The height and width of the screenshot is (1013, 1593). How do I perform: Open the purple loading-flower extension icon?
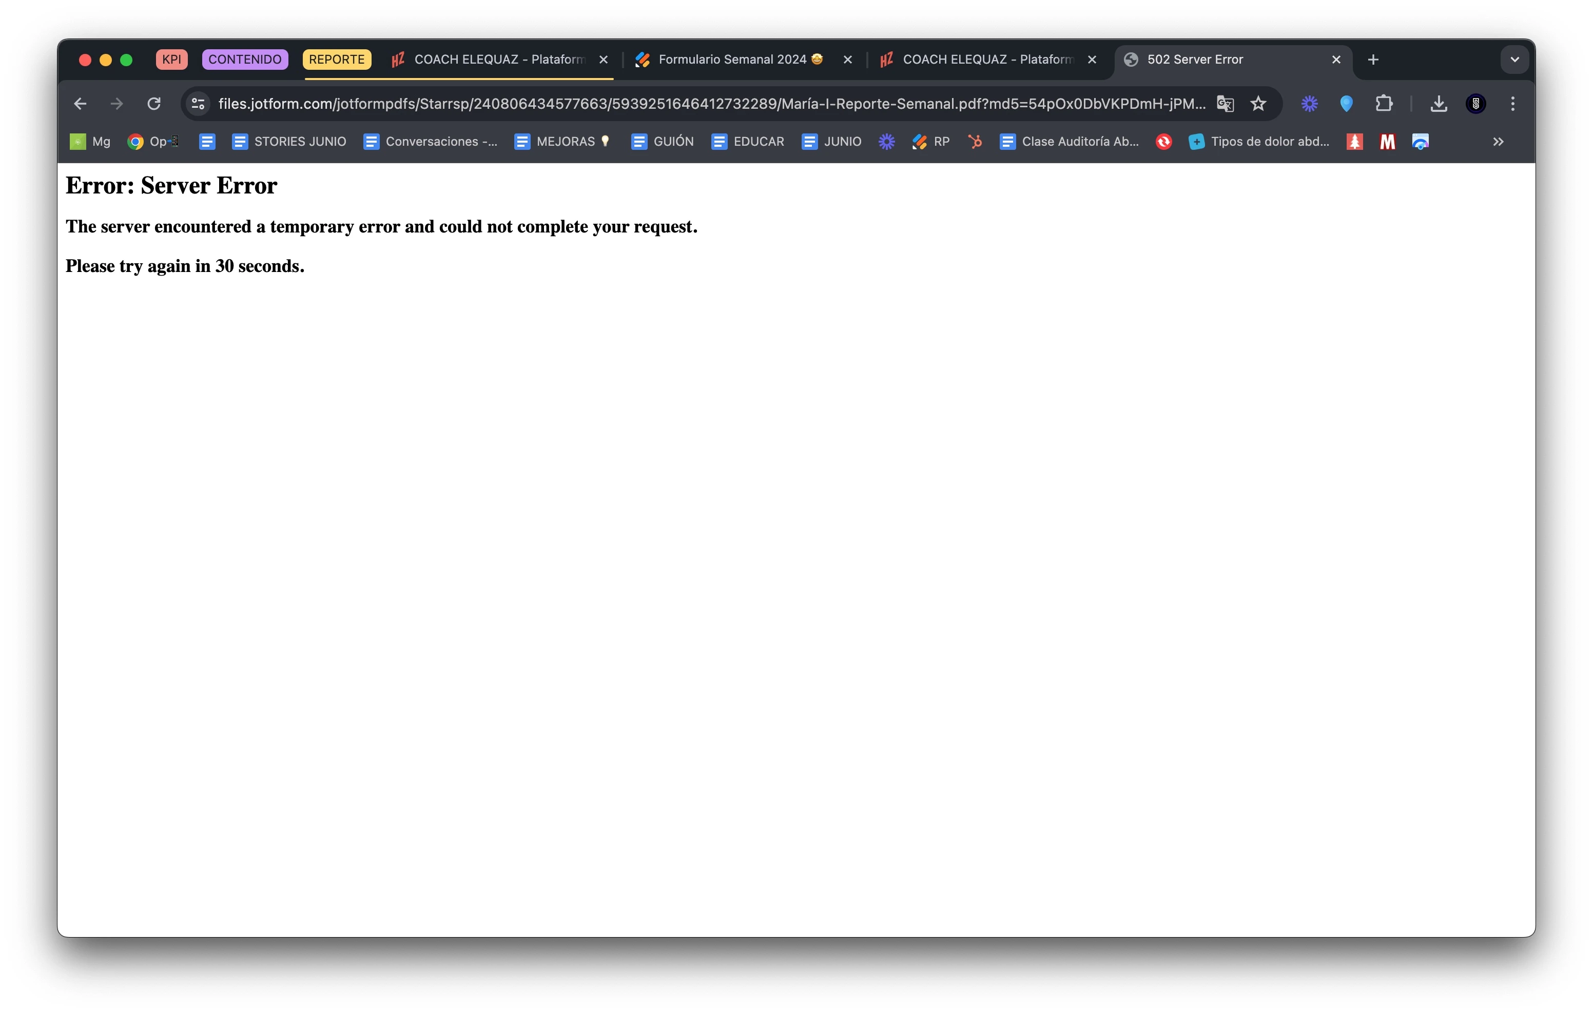1309,103
